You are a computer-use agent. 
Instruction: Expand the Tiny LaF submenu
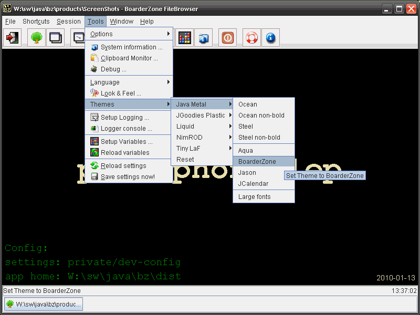tap(202, 148)
